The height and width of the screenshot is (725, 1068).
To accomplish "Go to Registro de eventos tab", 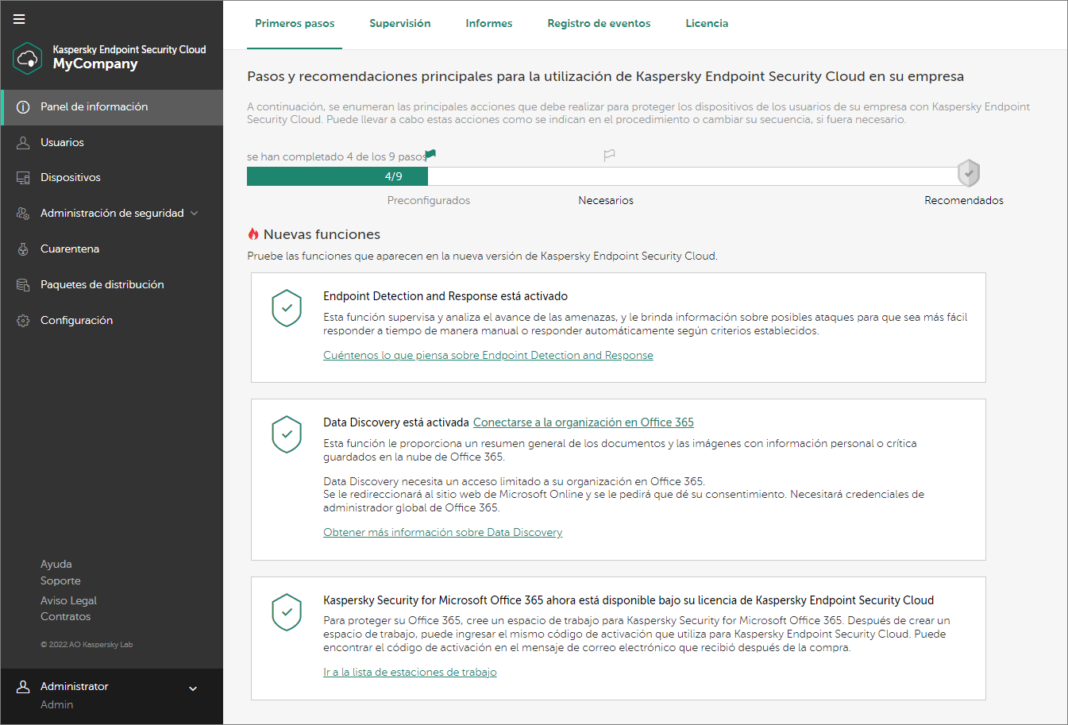I will (599, 24).
